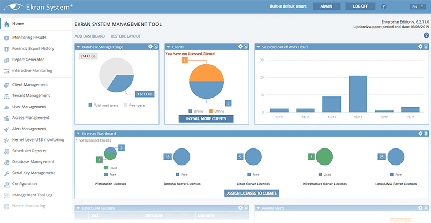Open settings gear of Sessions out of Work Hours
Viewport: 431px width, 223px height.
pyautogui.click(x=420, y=47)
